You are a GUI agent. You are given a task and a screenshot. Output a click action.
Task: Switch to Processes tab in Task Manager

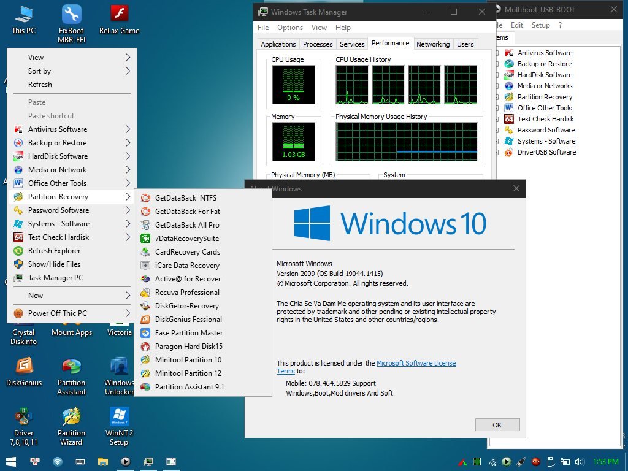click(x=318, y=44)
